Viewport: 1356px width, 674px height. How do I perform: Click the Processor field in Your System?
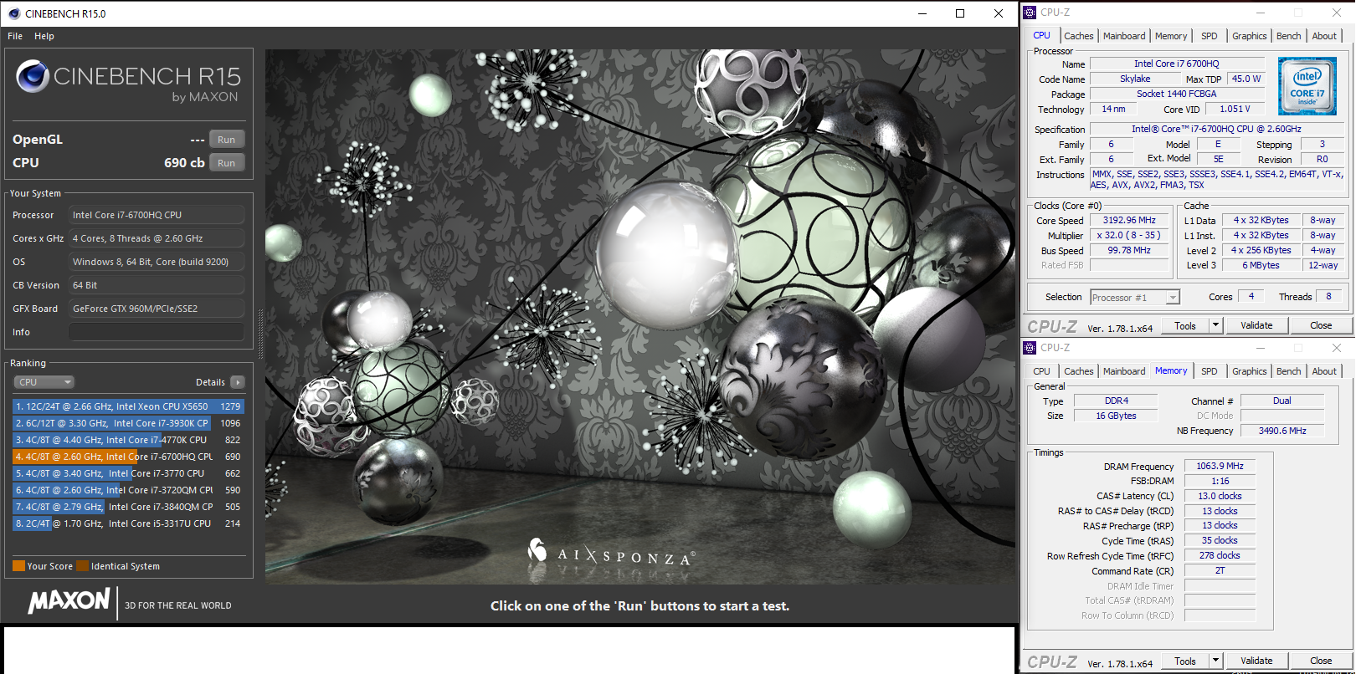coord(157,215)
